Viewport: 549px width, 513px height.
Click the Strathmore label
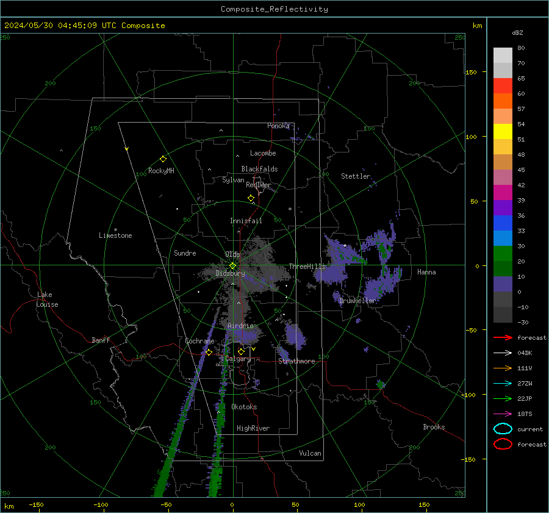pyautogui.click(x=296, y=361)
